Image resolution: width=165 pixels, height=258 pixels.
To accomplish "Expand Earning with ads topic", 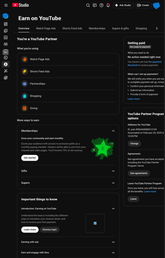I will pos(68,242).
